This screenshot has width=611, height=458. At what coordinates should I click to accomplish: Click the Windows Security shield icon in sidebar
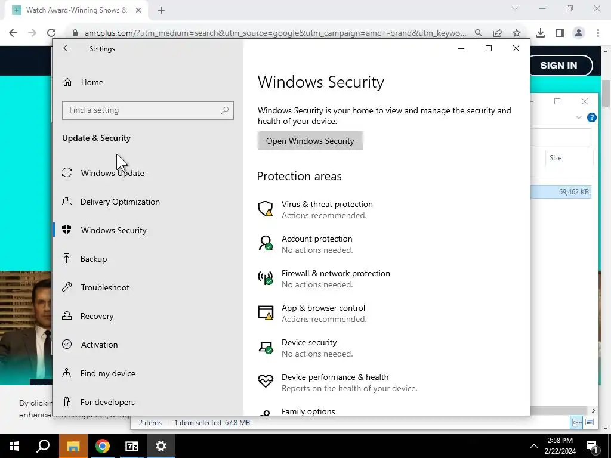67,230
